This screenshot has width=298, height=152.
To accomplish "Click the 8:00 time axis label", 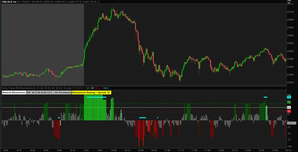I will [6, 150].
